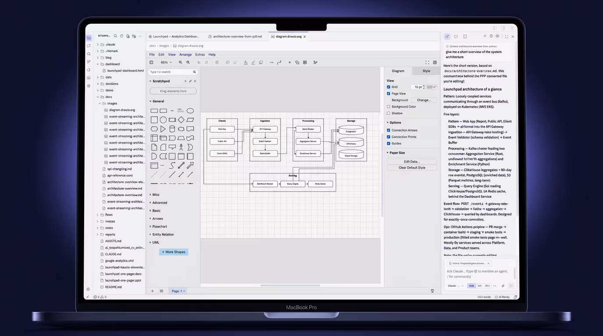The width and height of the screenshot is (603, 336).
Task: Open the Edit menu
Action: [161, 55]
